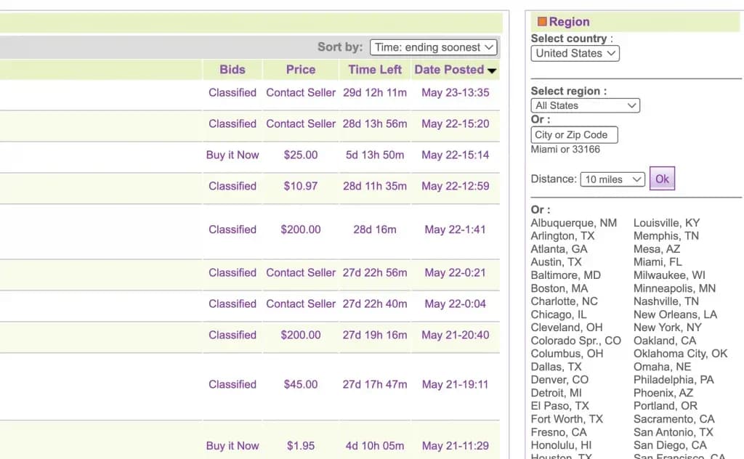Click date posted May 21-20:40
This screenshot has width=744, height=459.
pyautogui.click(x=455, y=335)
